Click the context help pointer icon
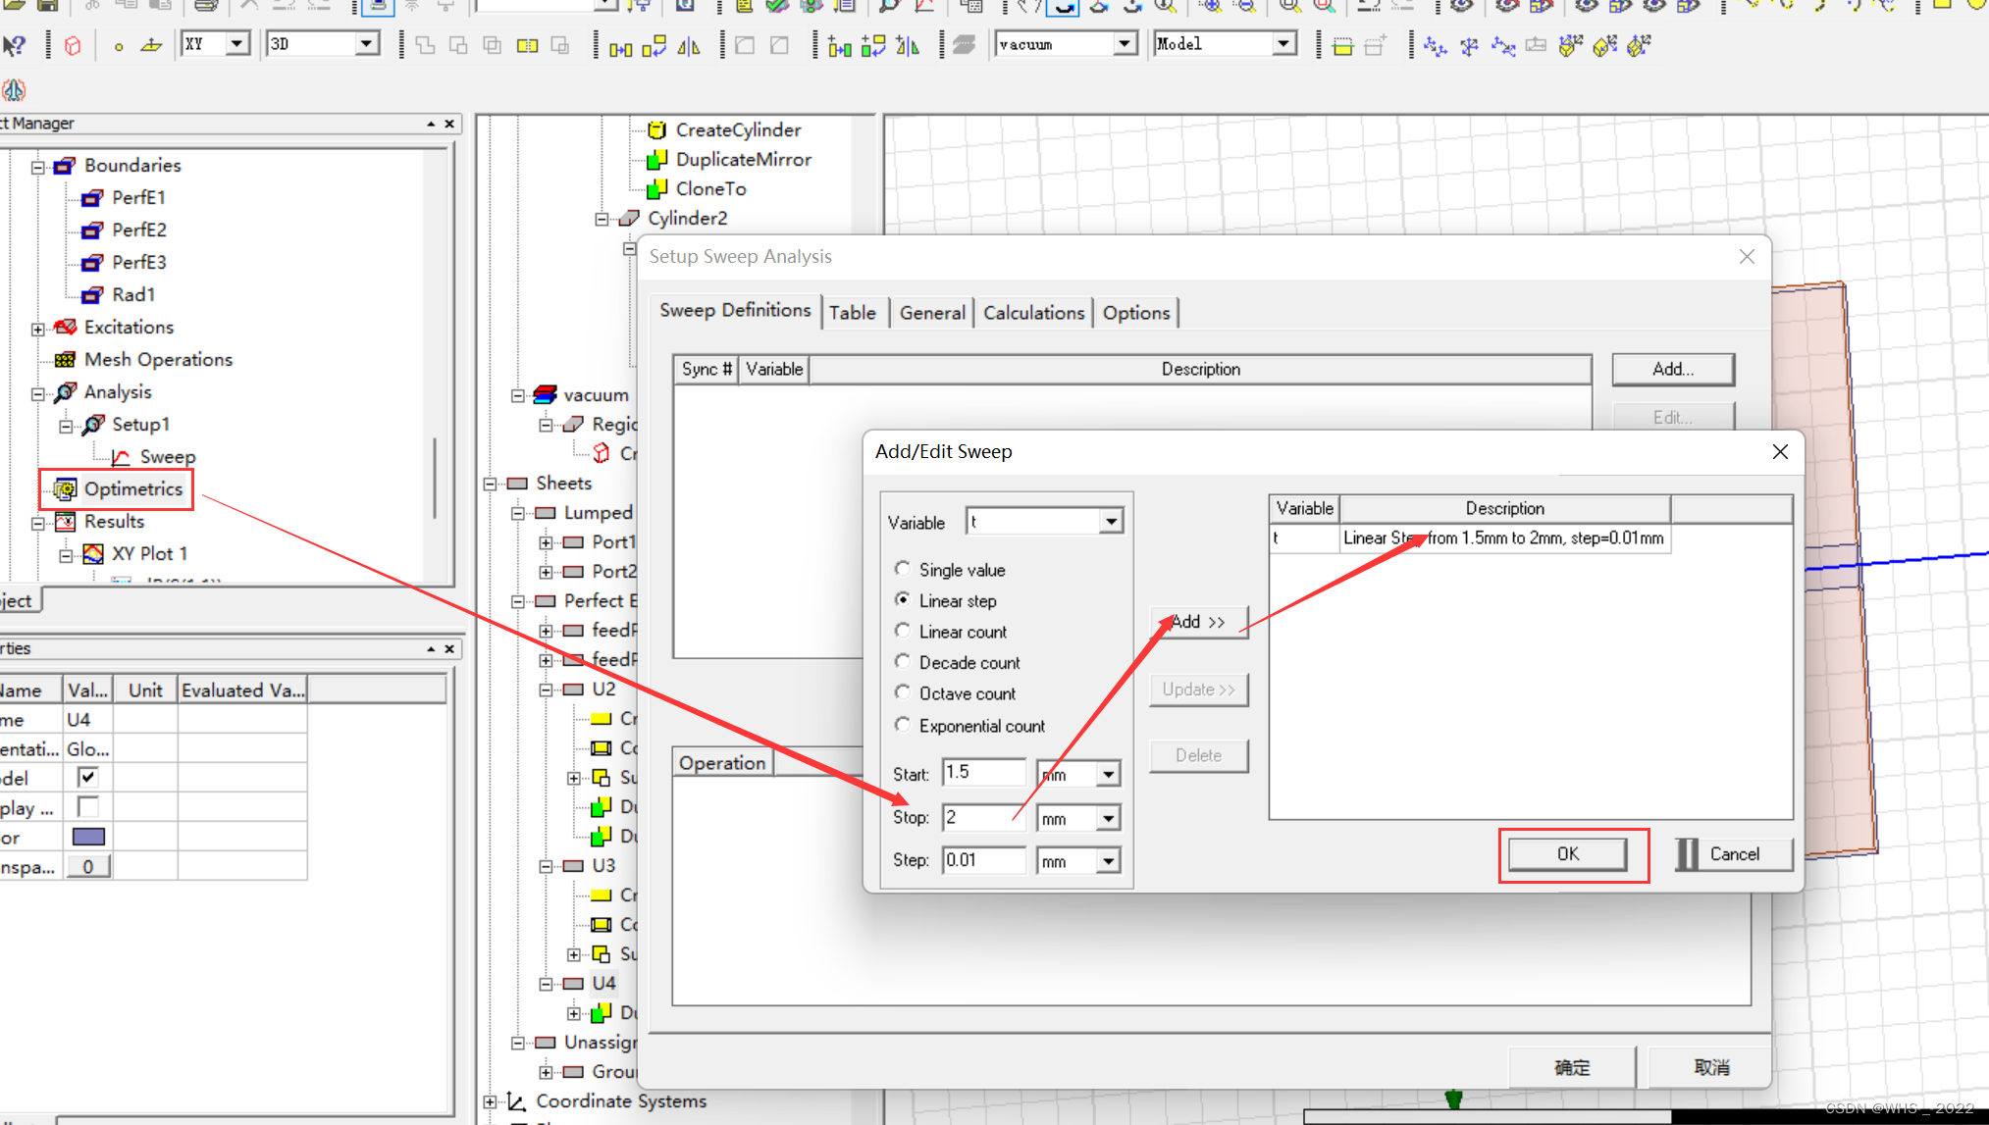The image size is (1989, 1125). [x=14, y=45]
